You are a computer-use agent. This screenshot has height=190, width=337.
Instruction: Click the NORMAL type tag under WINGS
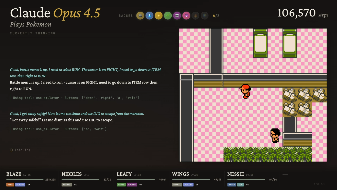(x=177, y=185)
